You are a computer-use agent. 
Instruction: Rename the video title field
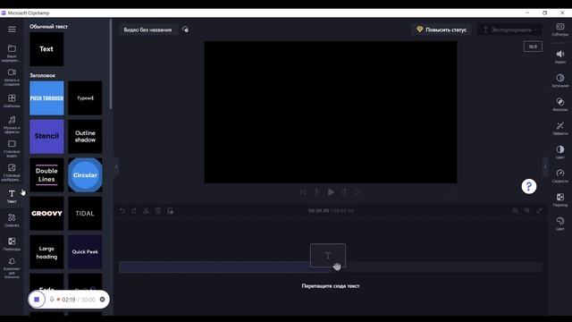[x=147, y=30]
